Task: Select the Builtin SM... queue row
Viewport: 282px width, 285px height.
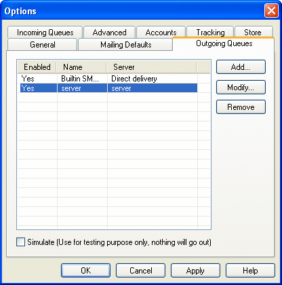Action: [108, 79]
